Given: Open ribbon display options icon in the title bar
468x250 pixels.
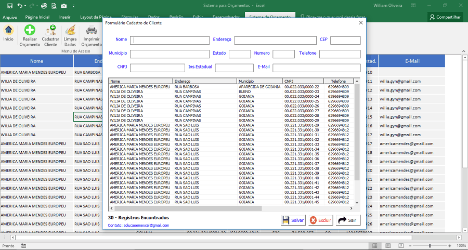Looking at the screenshot, I should [413, 5].
